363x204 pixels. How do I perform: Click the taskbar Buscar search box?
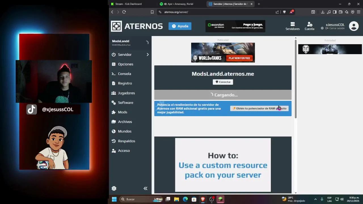tap(141, 199)
